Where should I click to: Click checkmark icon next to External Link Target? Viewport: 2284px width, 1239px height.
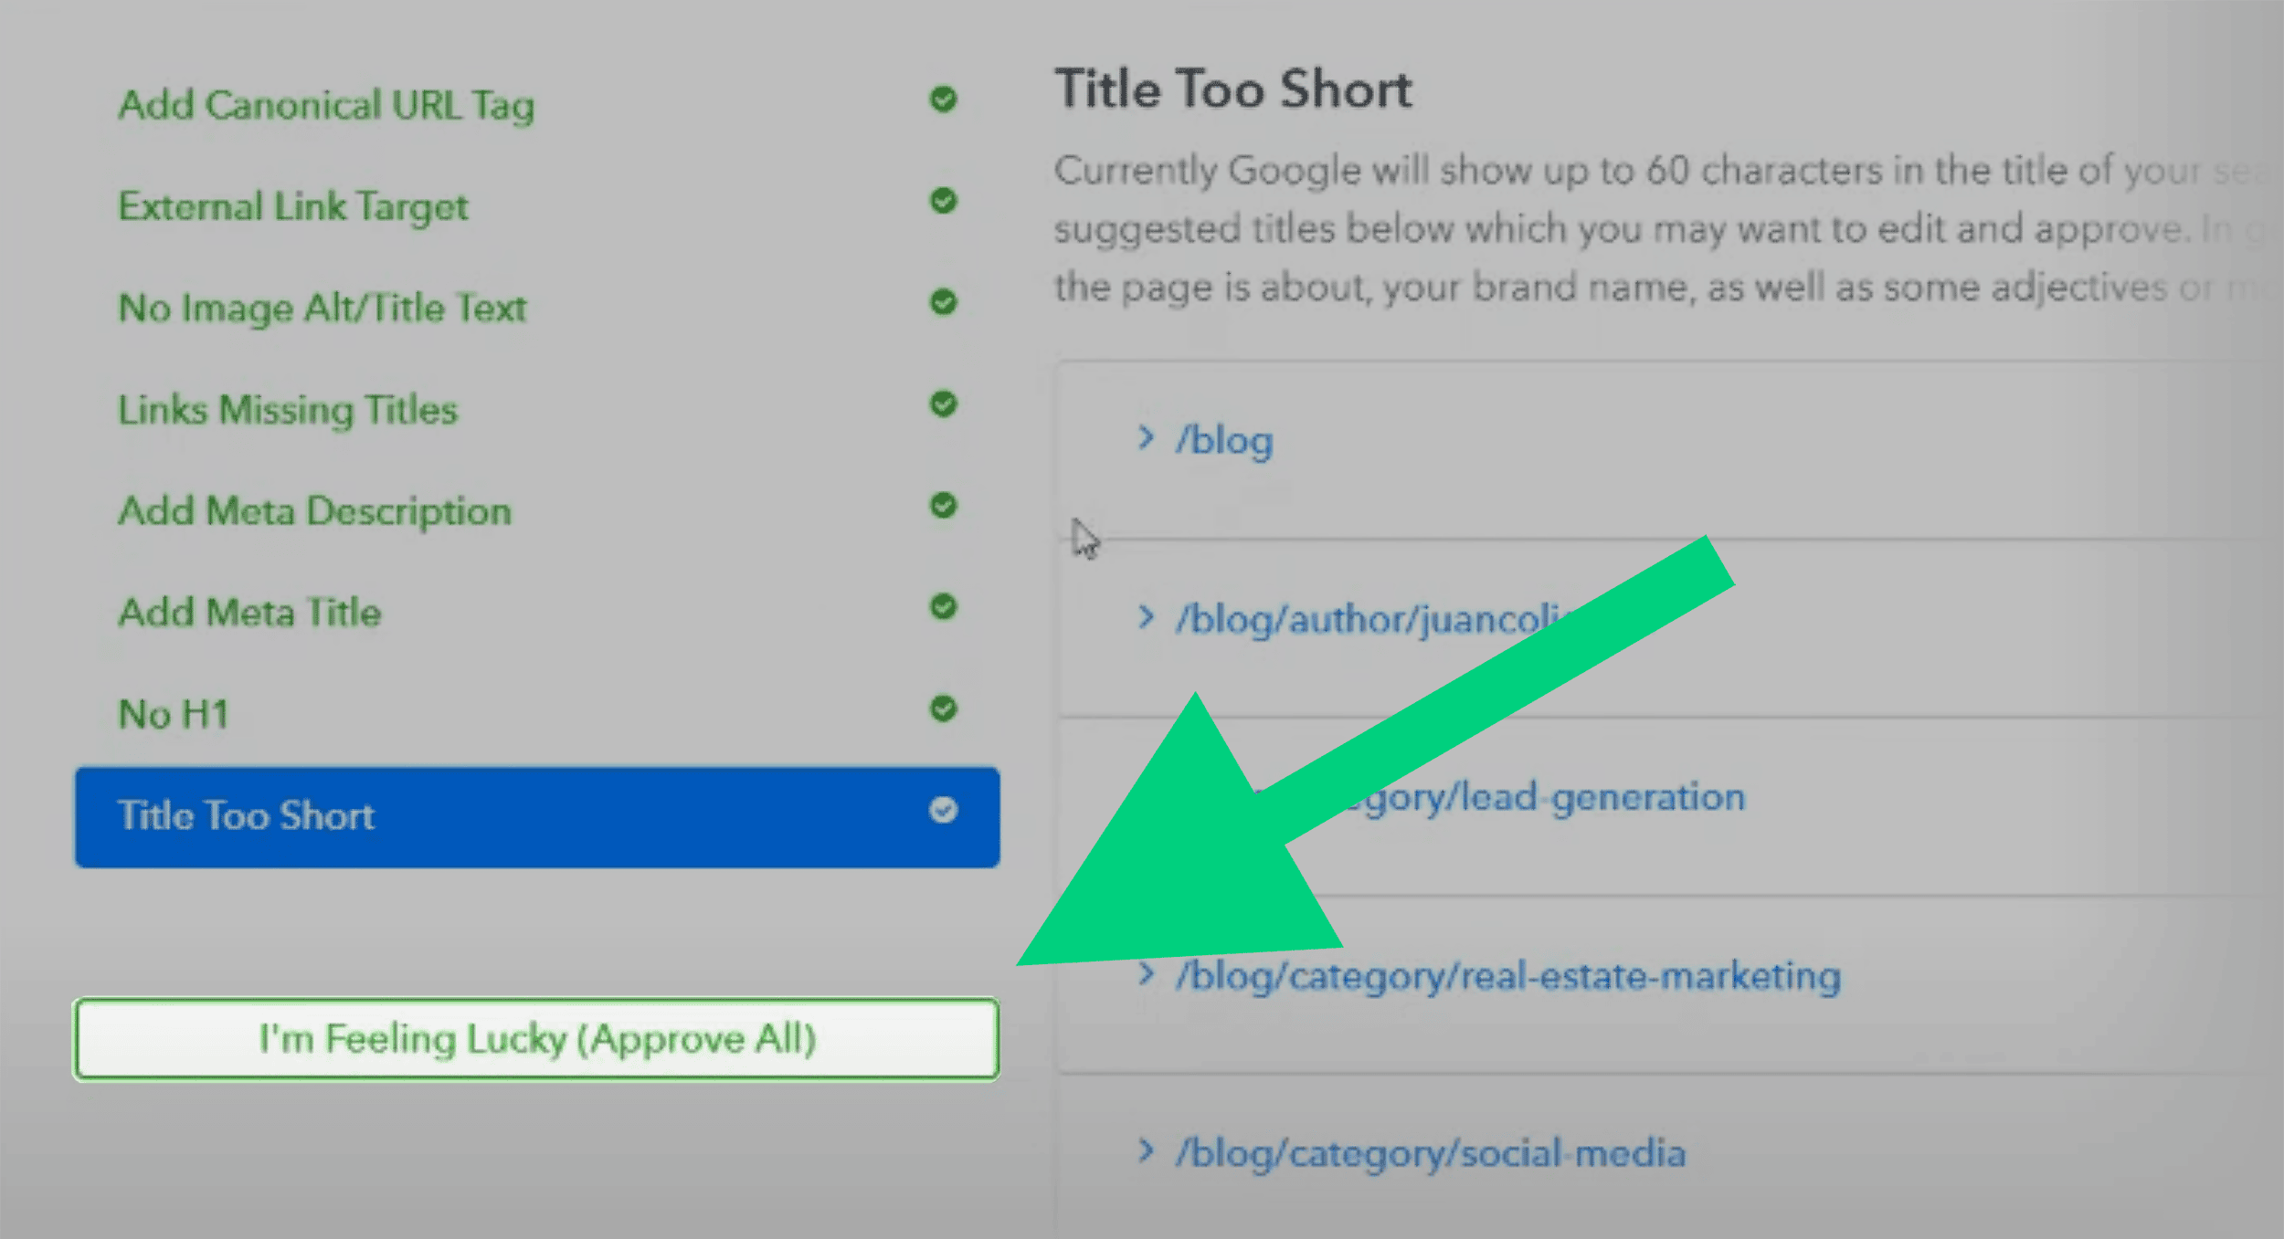pyautogui.click(x=943, y=200)
